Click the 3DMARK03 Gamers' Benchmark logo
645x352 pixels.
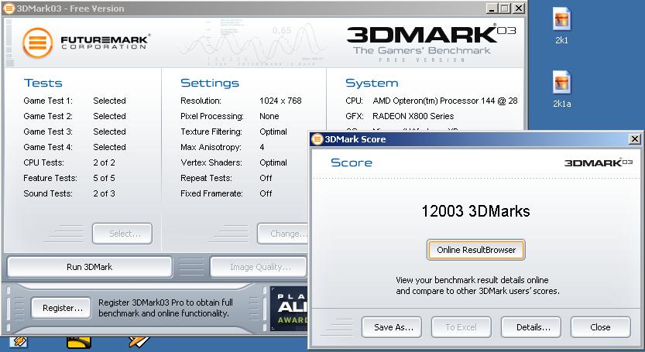coord(431,43)
